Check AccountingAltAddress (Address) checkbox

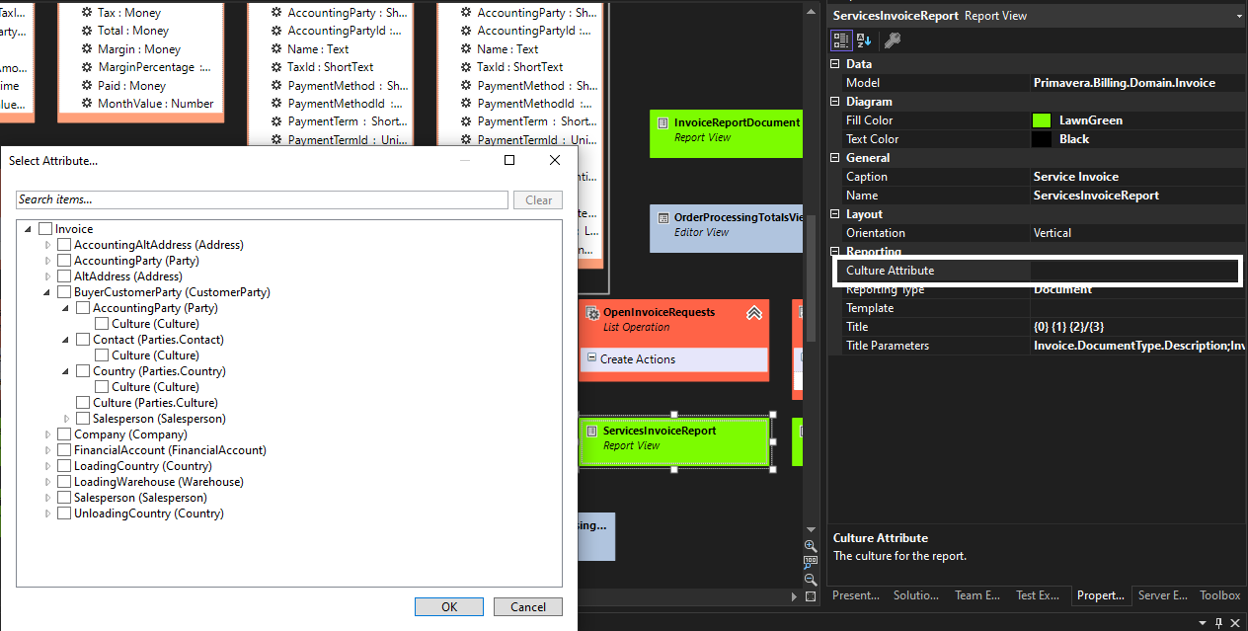click(x=64, y=245)
